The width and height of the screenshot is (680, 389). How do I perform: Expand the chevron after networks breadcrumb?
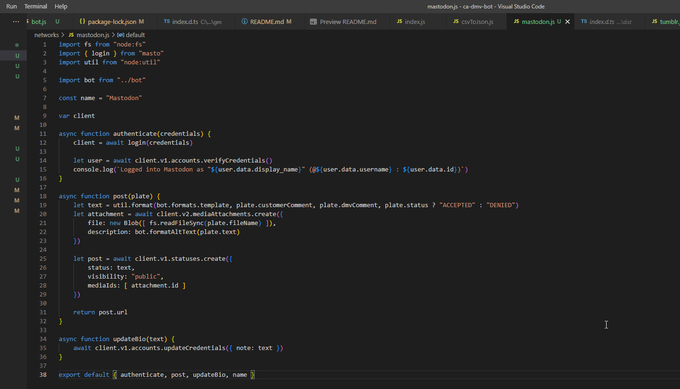(63, 35)
